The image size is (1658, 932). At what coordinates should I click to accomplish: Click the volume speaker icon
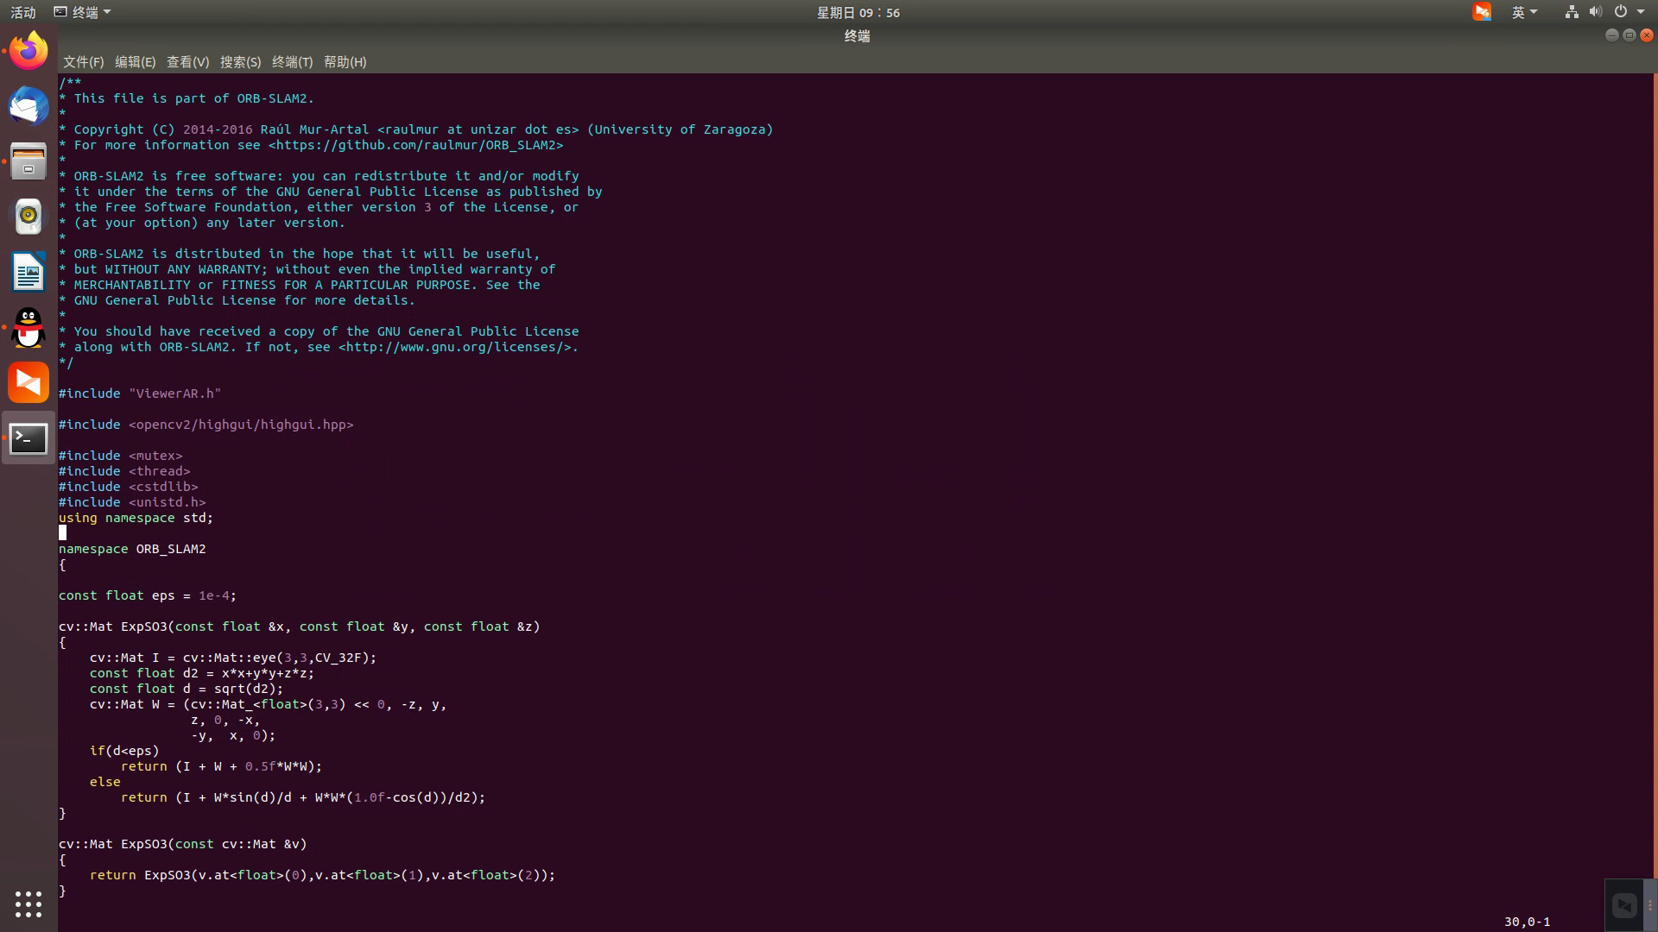1595,12
